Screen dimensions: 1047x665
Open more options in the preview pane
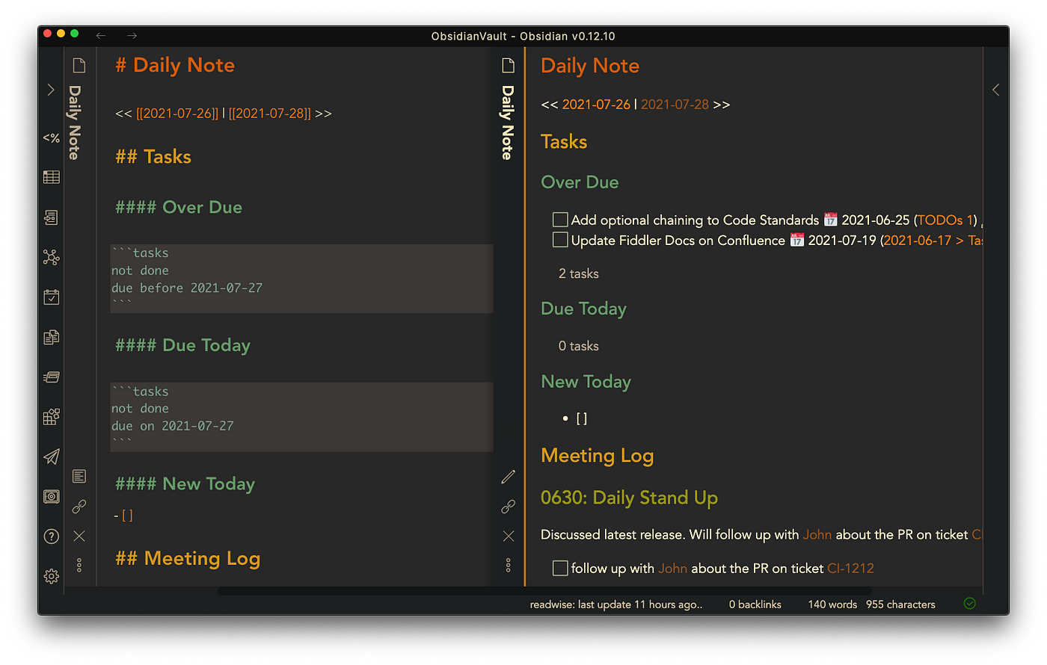point(509,565)
